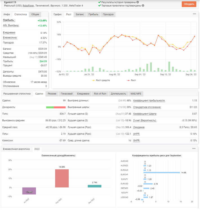
Task: Click the 'Абс. Выигрыш' label
Action: pyautogui.click(x=11, y=25)
